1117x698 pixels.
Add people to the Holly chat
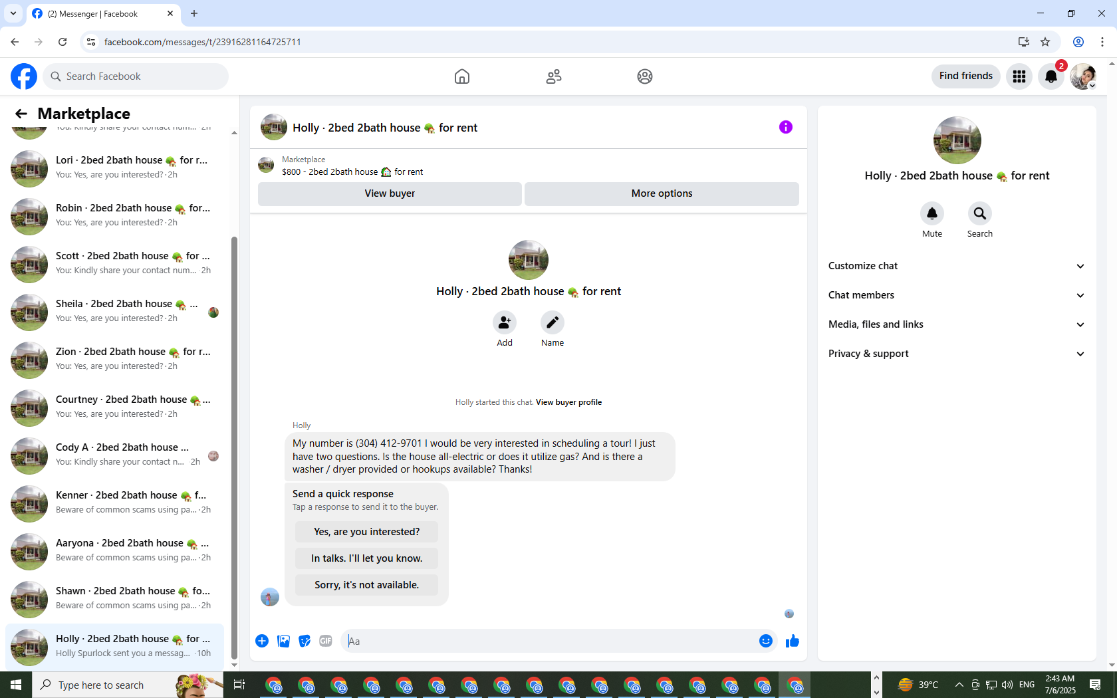pos(505,322)
